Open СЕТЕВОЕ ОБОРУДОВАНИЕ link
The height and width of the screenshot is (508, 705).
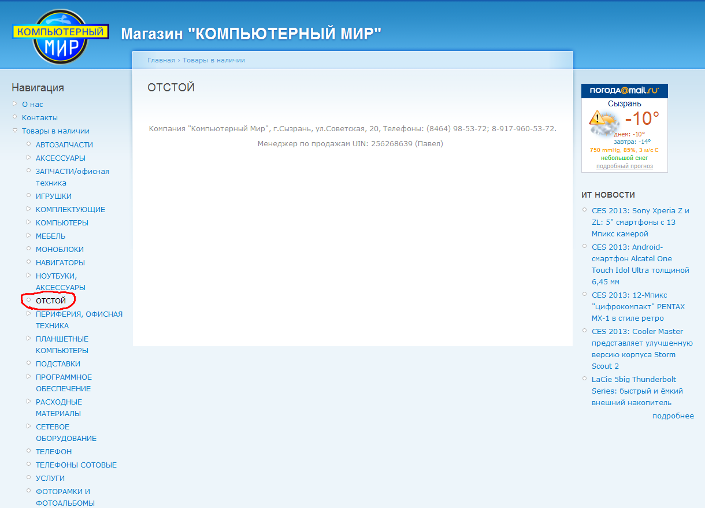(66, 433)
